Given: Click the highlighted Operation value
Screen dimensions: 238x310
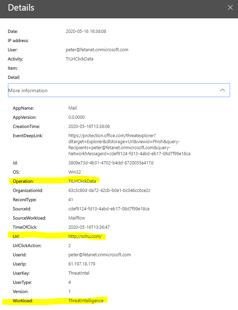Looking at the screenshot, I should [85, 181].
